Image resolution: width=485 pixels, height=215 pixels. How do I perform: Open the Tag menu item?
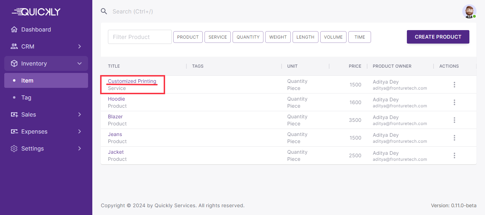(26, 97)
